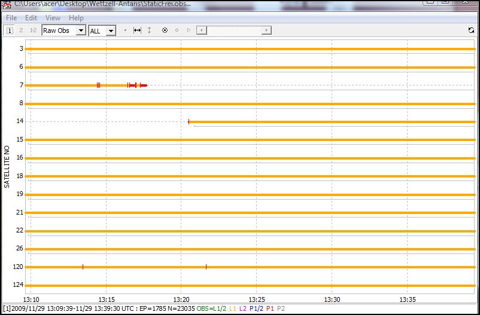Click the scrollbar right arrow
Image resolution: width=480 pixels, height=315 pixels.
(266, 30)
